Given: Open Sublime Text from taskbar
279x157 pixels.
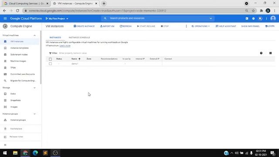Looking at the screenshot, I should 45,153.
